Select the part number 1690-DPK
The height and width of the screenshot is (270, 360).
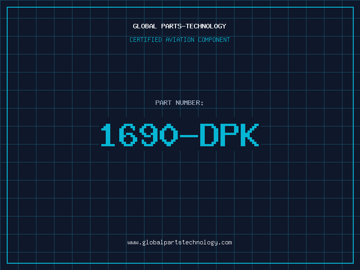180,135
